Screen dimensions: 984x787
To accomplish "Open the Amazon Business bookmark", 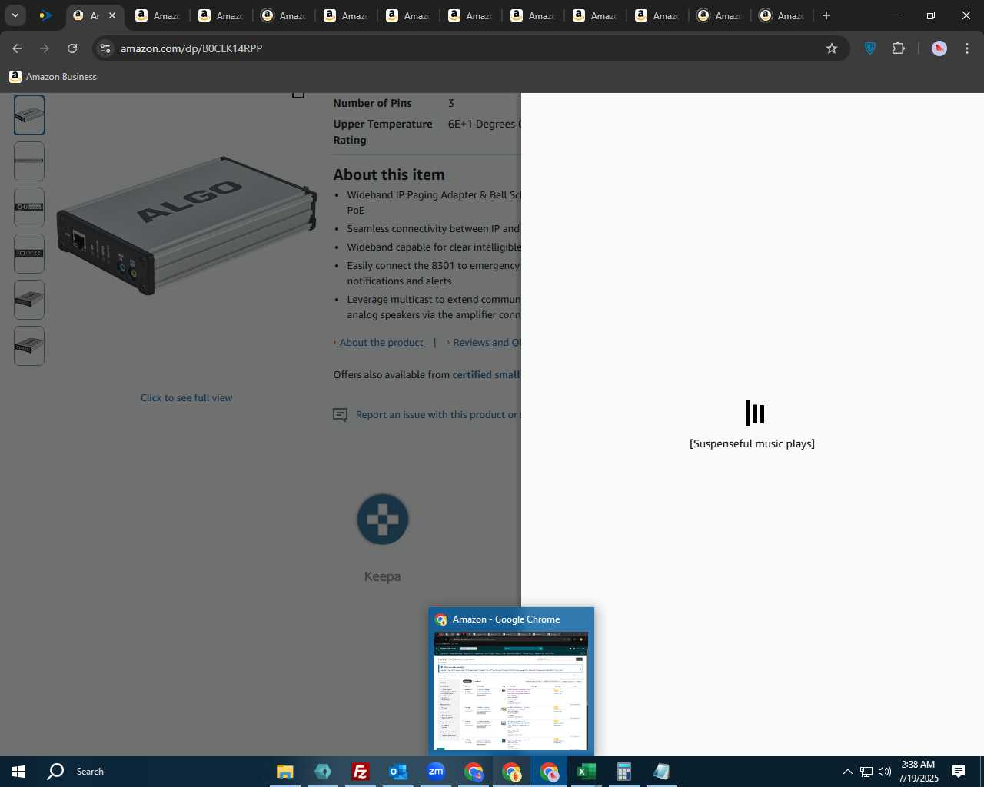I will [53, 77].
